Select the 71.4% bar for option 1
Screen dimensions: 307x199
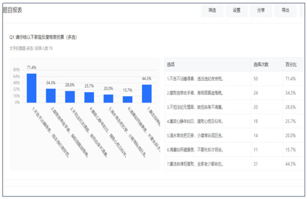point(32,88)
